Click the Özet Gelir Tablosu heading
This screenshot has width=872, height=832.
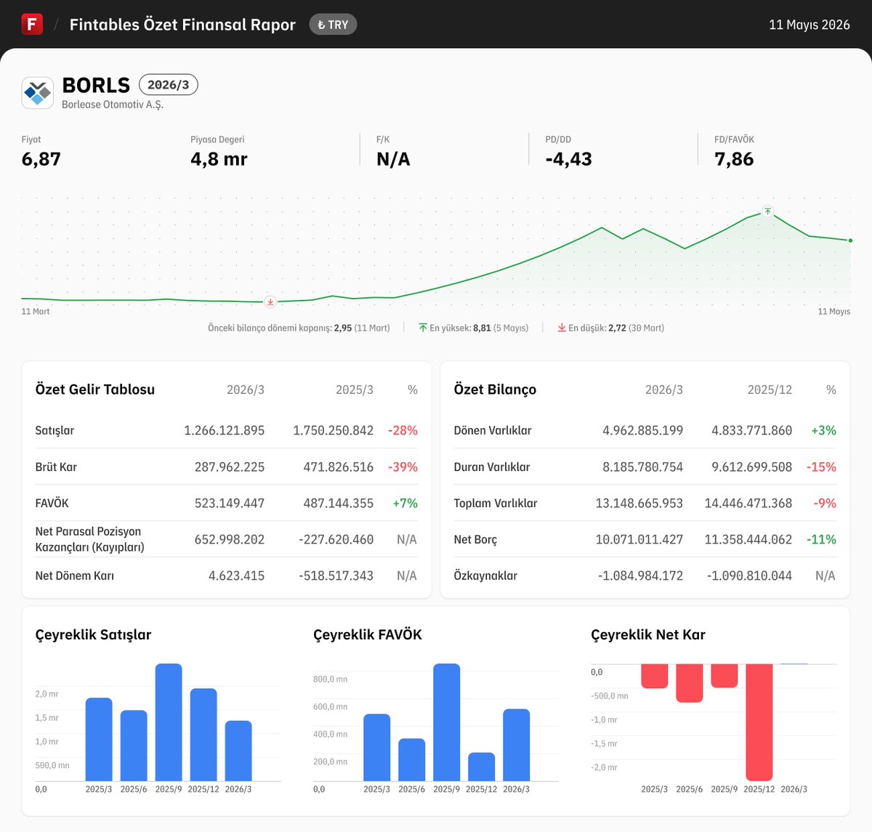pyautogui.click(x=95, y=389)
